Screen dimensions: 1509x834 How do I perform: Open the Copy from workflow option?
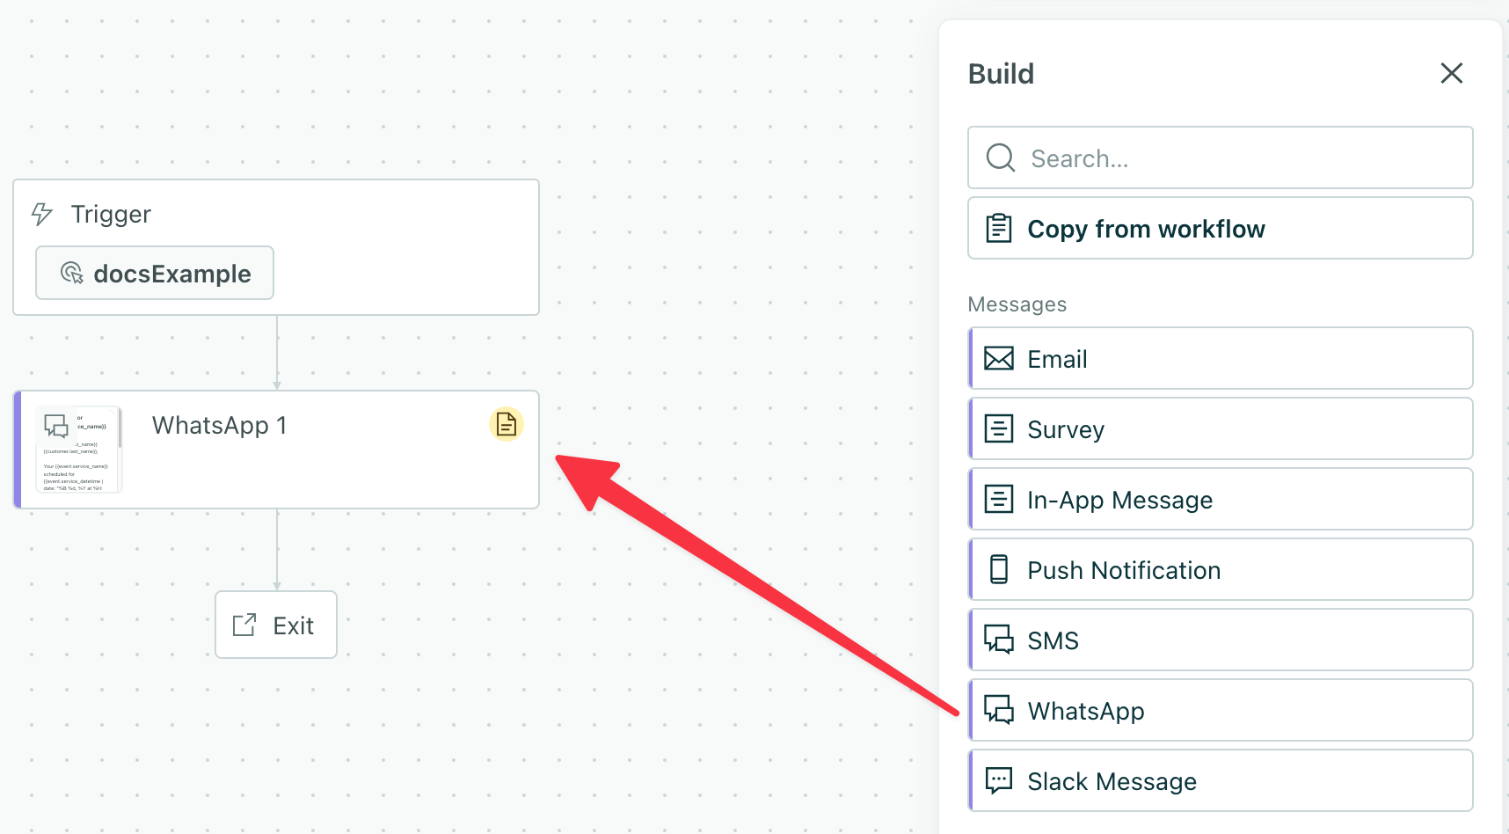pos(1146,228)
